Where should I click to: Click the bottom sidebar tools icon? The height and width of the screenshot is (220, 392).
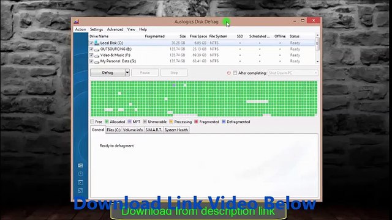pyautogui.click(x=80, y=191)
